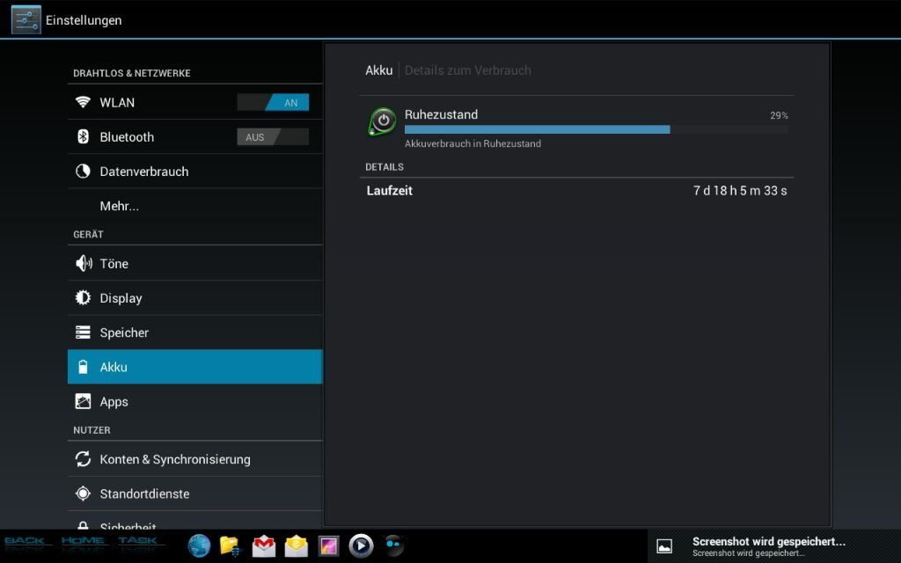Open the Einstellungen settings icon in title bar
Screen dimensions: 901x563
(26, 19)
